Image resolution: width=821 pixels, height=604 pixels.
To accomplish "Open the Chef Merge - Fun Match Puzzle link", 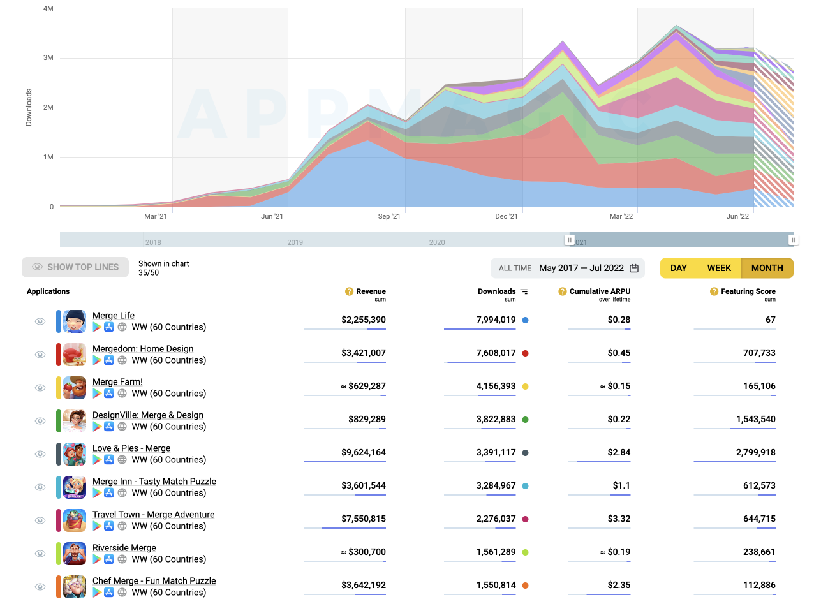I will 154,580.
